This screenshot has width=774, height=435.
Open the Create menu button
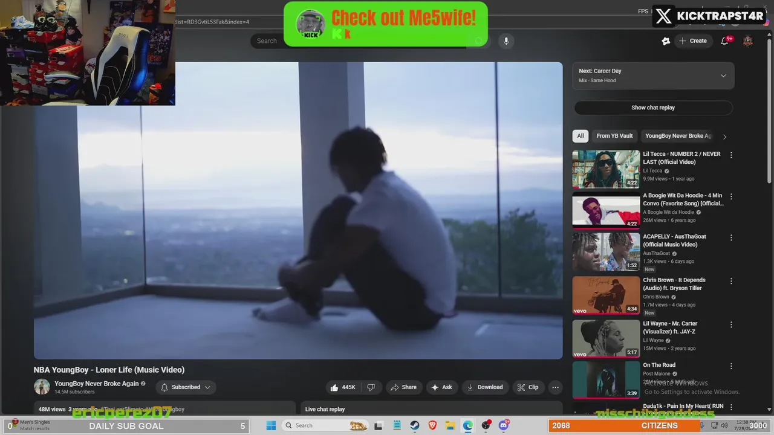pyautogui.click(x=693, y=41)
